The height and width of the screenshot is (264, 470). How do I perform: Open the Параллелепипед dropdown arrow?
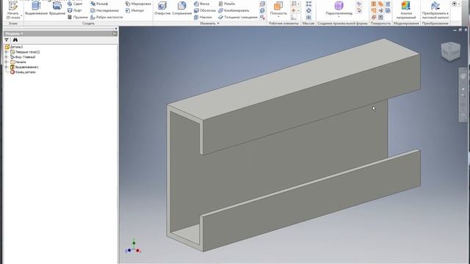(x=339, y=17)
